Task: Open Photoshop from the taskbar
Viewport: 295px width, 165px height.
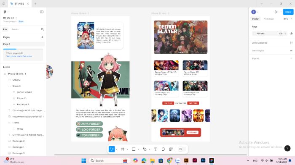Action: 203,160
